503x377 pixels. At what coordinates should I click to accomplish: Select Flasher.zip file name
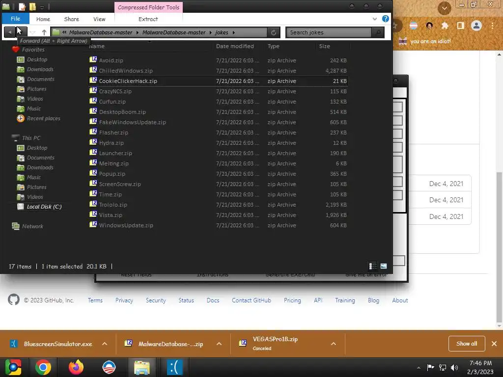(x=113, y=133)
